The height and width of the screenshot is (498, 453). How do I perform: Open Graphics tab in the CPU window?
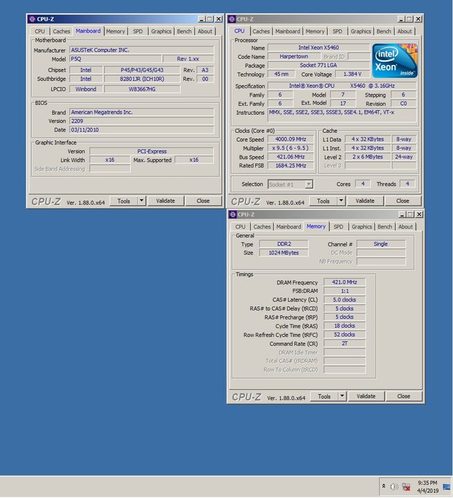[360, 31]
